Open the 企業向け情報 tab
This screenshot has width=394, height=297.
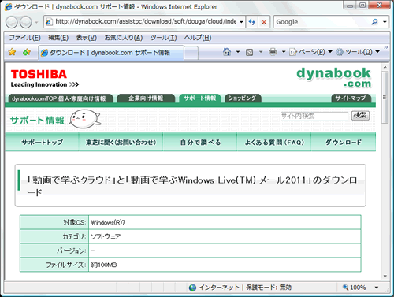click(x=146, y=98)
